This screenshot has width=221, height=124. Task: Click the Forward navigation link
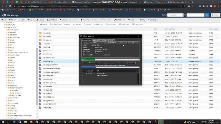point(77,24)
